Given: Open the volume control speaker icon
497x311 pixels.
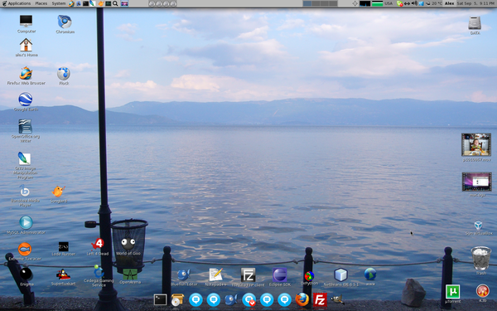Looking at the screenshot, I should click(x=414, y=3).
